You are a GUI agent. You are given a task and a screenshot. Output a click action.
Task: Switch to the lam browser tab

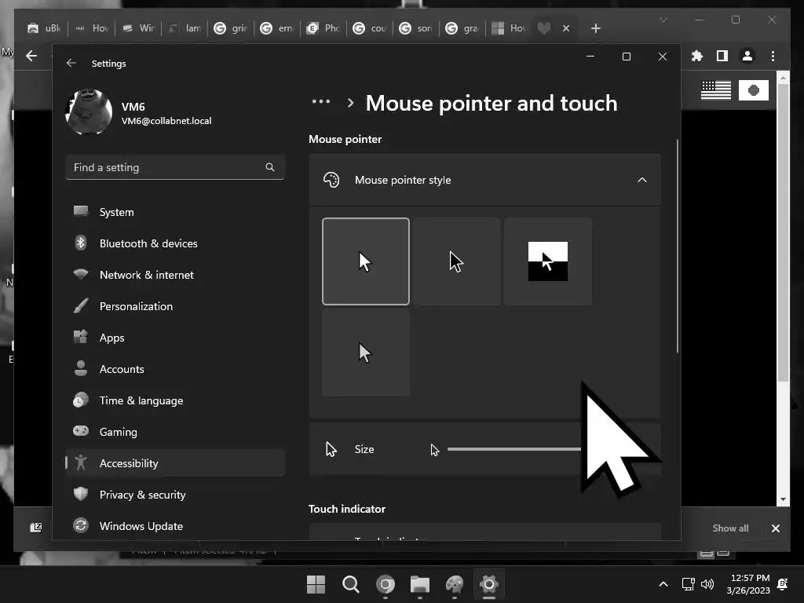[x=185, y=28]
